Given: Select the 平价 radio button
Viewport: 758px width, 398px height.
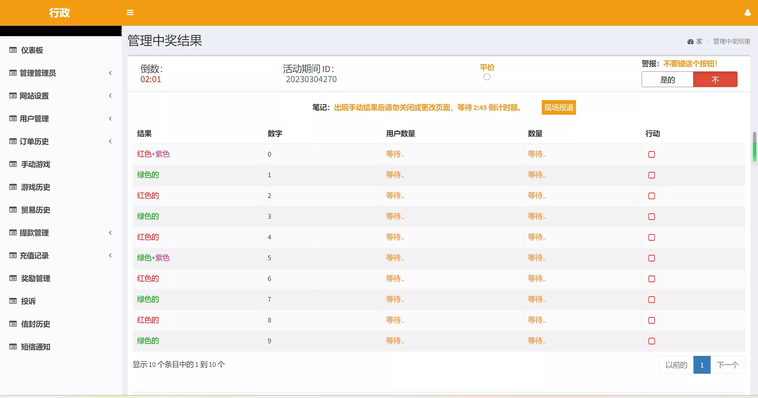Looking at the screenshot, I should coord(487,77).
